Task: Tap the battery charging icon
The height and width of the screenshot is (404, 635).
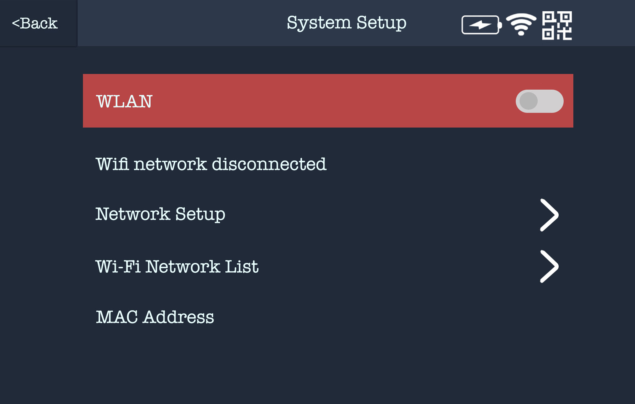Action: coord(481,25)
